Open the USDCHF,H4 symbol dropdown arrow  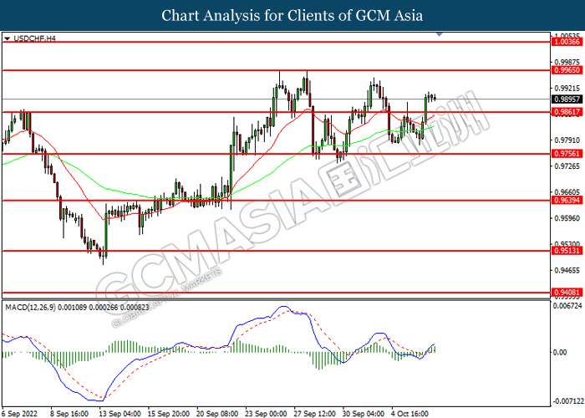(x=7, y=38)
